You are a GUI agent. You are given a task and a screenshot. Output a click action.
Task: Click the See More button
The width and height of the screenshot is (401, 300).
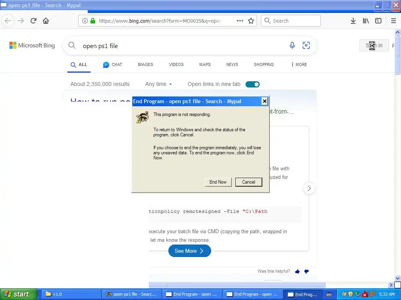tap(190, 251)
